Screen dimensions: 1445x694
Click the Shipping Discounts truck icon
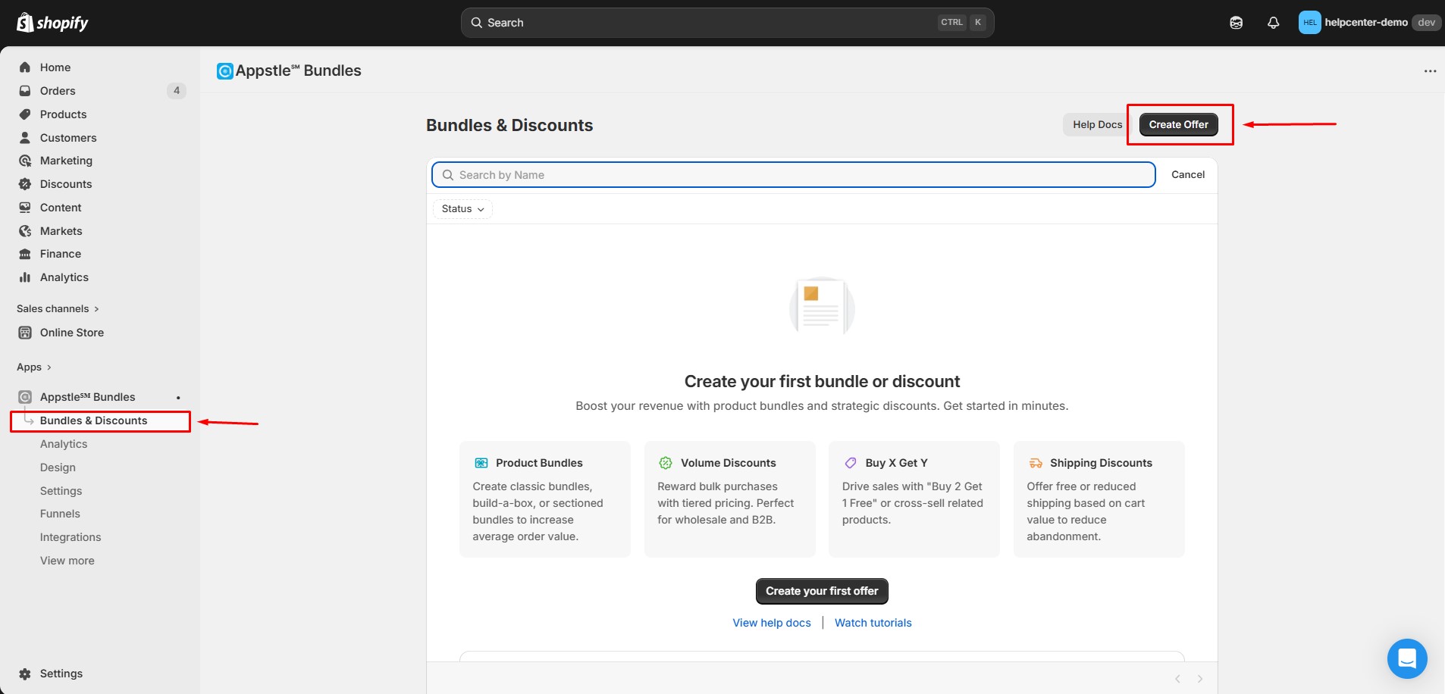[x=1036, y=462]
